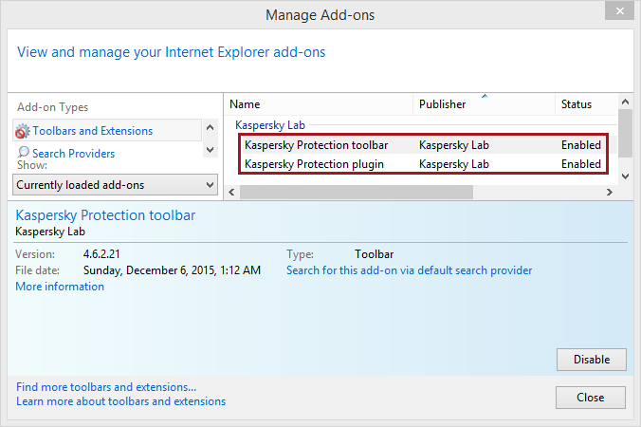Image resolution: width=641 pixels, height=427 pixels.
Task: Click the horizontal scrollbar left arrow
Action: click(x=231, y=193)
